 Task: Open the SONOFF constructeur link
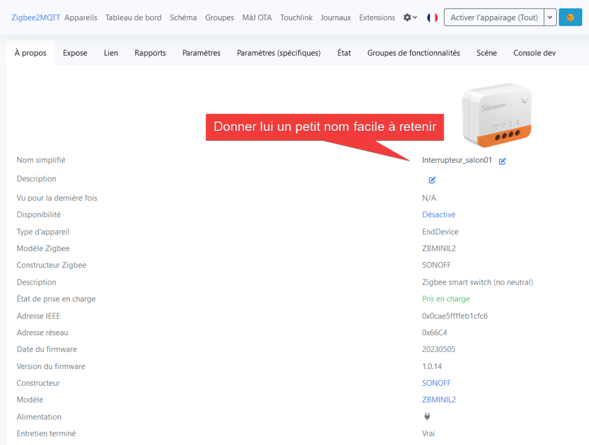coord(436,383)
